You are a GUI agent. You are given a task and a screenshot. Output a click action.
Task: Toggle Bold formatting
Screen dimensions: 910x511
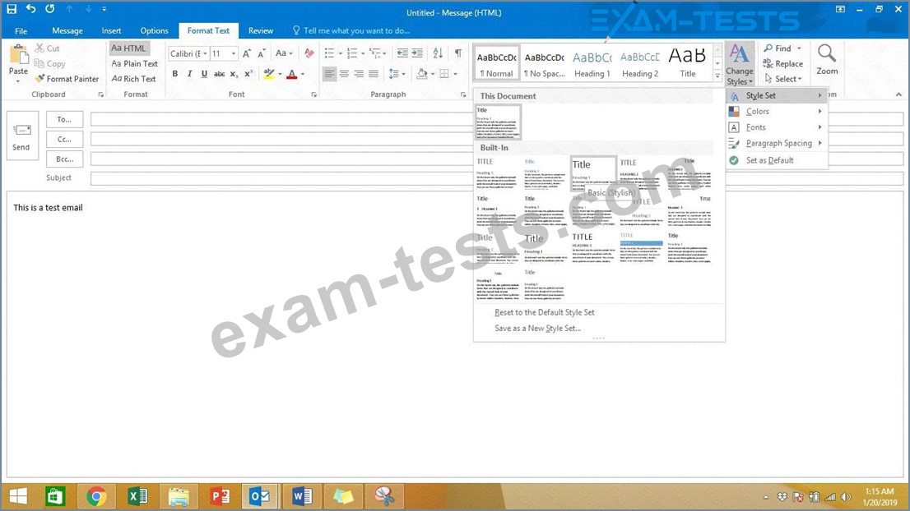pyautogui.click(x=174, y=74)
